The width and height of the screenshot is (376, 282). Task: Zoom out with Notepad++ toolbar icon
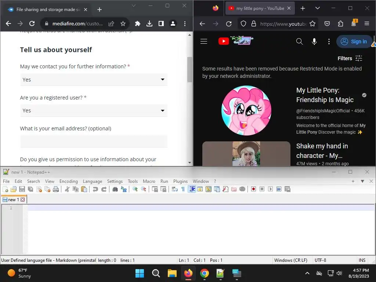click(x=144, y=189)
